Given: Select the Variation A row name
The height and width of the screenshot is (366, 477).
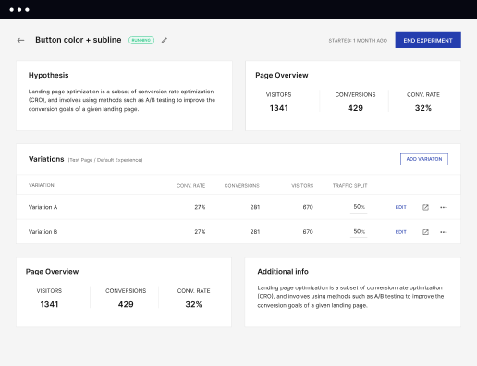Looking at the screenshot, I should 43,207.
